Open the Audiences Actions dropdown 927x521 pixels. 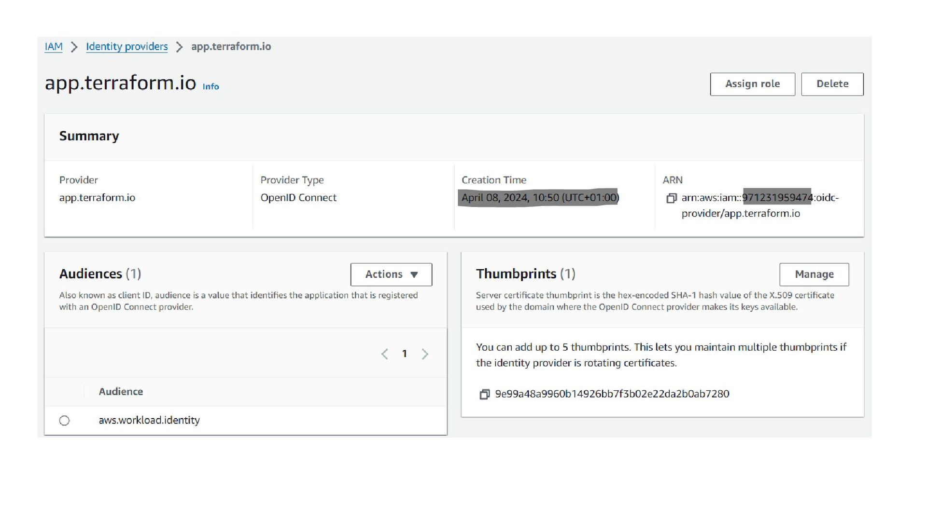tap(391, 274)
